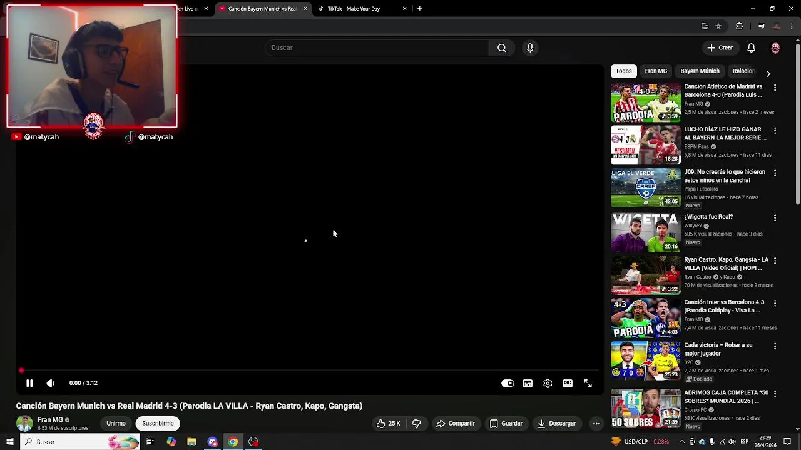Viewport: 801px width, 450px height.
Task: Close the Canción Bayern Munich browser tab
Action: click(305, 9)
